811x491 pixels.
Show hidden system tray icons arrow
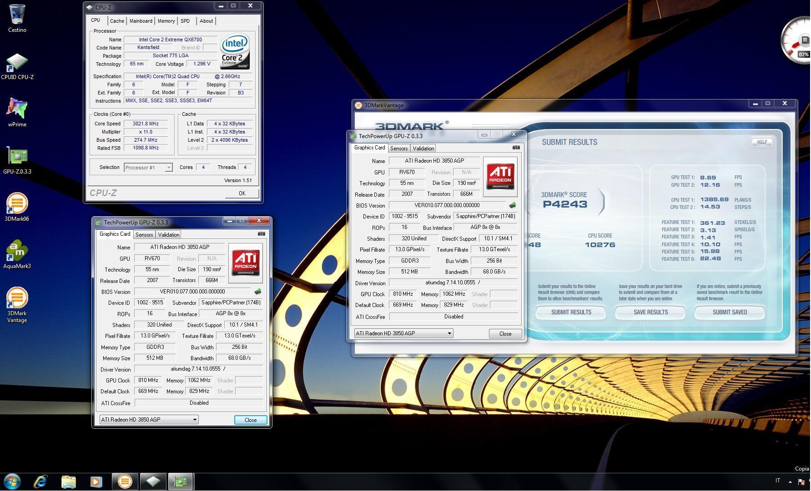click(x=790, y=482)
